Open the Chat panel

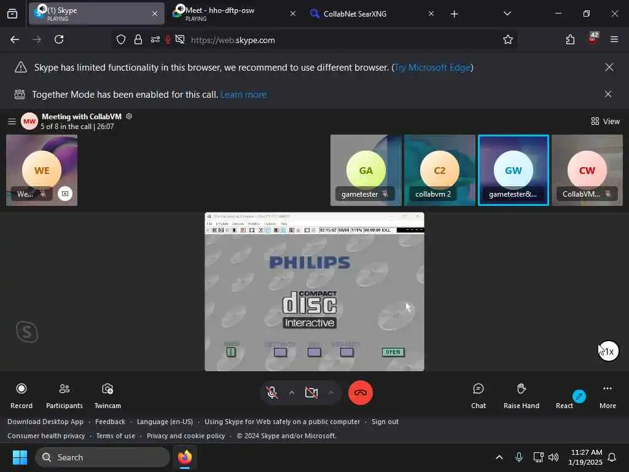(x=478, y=395)
